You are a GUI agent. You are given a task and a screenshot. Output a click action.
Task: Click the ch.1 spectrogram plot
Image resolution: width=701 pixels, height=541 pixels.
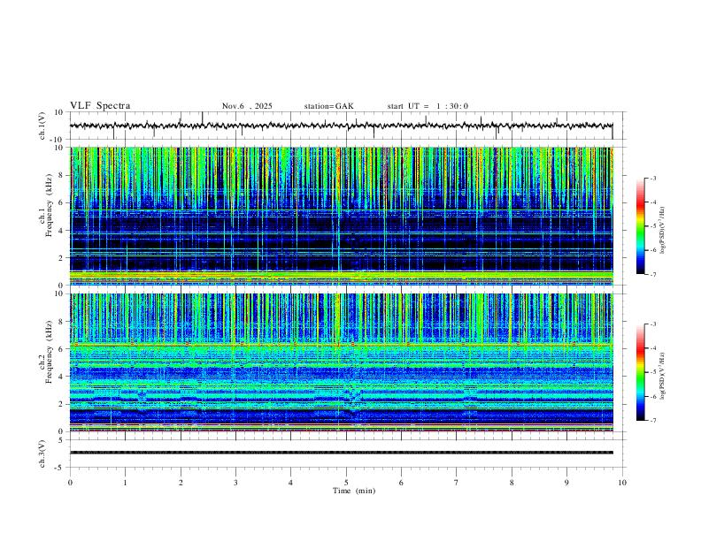(x=342, y=216)
